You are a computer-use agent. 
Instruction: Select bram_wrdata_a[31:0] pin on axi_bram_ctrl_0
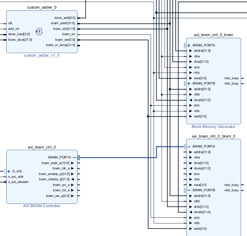pyautogui.click(x=54, y=174)
